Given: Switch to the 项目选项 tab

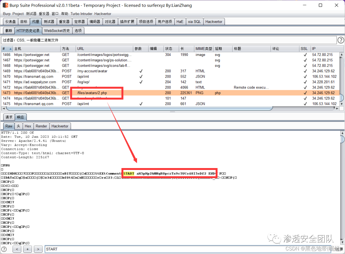Looking at the screenshot, I should pos(146,22).
